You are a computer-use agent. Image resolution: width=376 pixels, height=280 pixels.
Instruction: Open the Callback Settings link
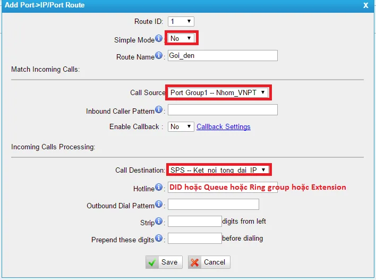[x=224, y=126]
